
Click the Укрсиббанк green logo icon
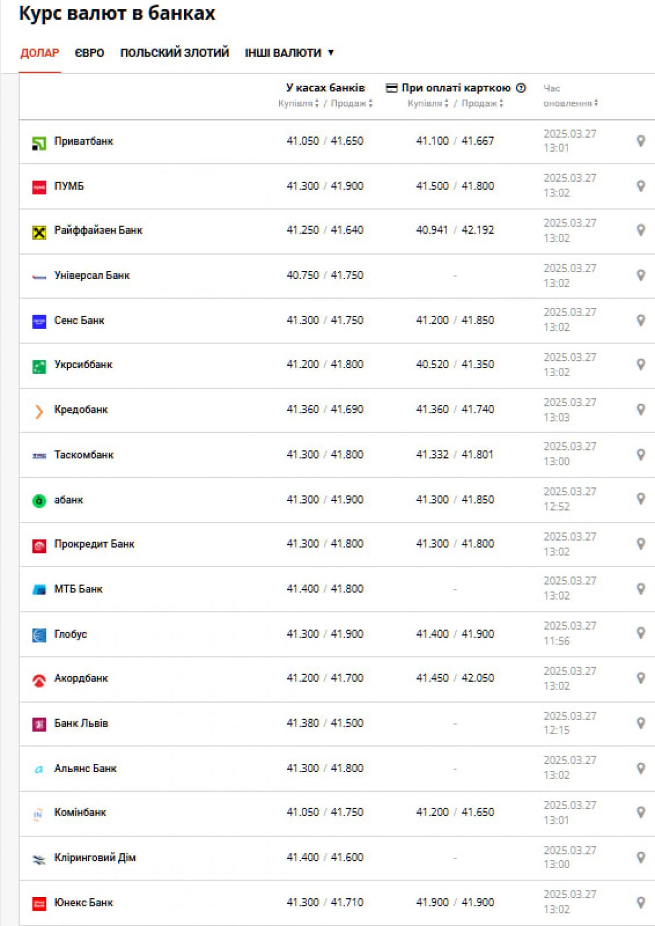pos(39,366)
